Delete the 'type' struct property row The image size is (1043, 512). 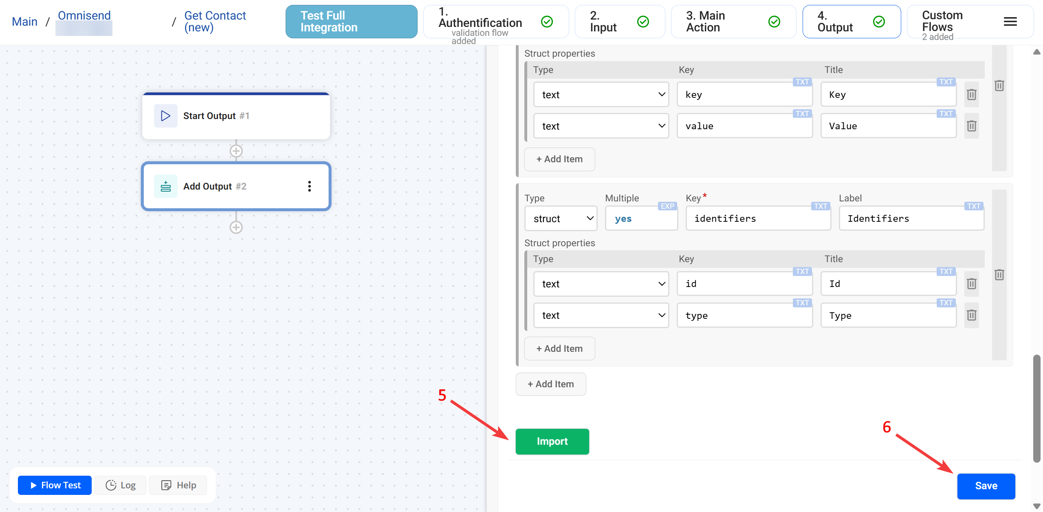click(971, 315)
